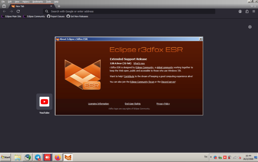
Task: Open the Telegram taskbar icon
Action: pos(38,157)
